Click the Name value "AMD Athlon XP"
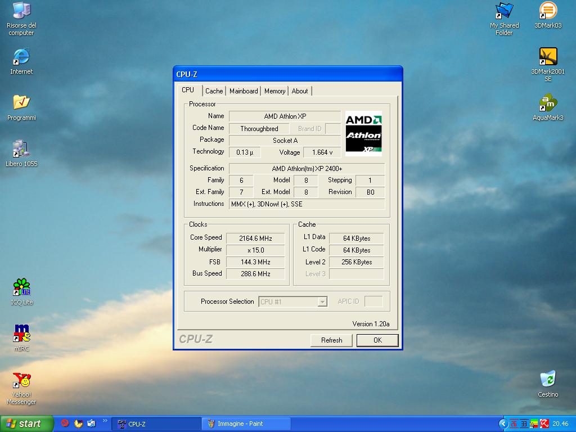Screen dimensions: 576x432 tap(285, 116)
